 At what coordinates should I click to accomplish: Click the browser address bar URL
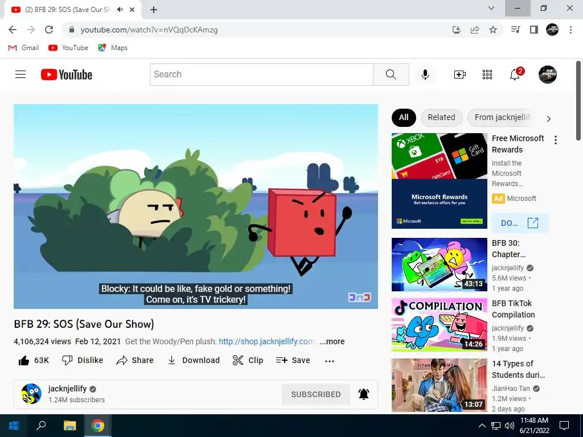149,30
